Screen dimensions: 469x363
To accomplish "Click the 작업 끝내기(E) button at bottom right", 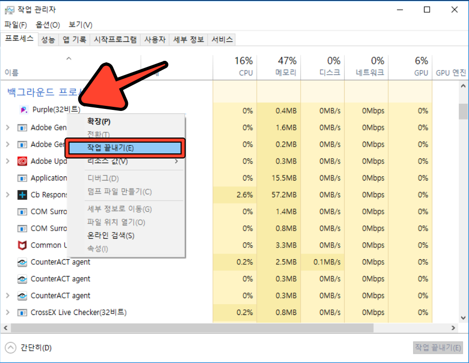I will [x=438, y=348].
